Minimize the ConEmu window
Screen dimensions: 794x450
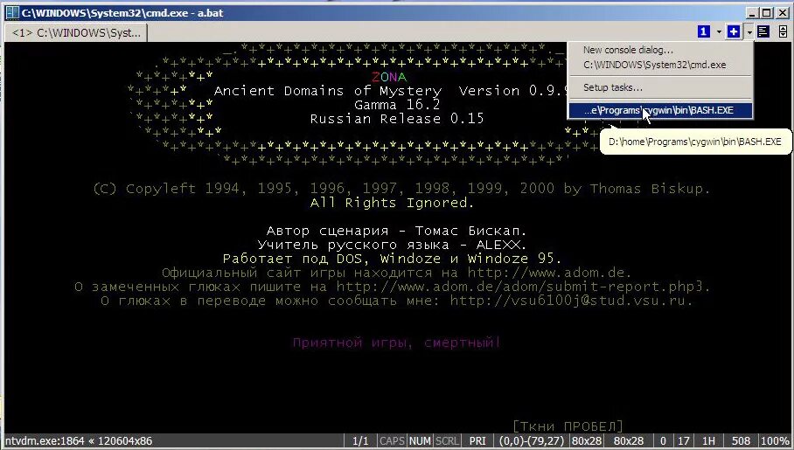tap(753, 13)
